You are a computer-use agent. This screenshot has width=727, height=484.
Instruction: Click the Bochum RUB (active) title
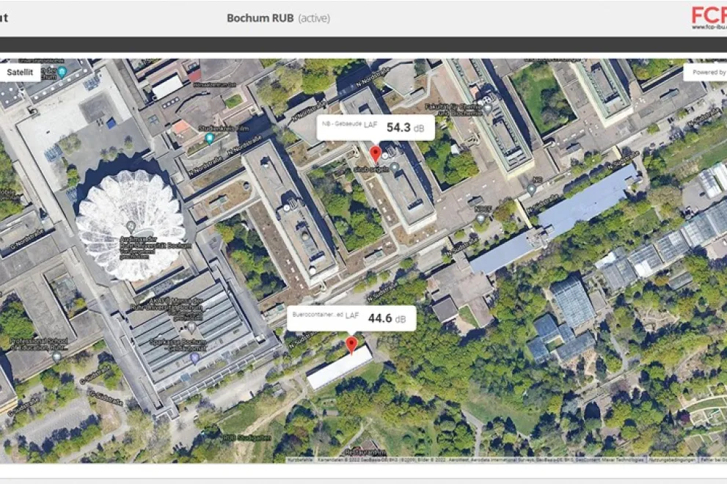277,18
